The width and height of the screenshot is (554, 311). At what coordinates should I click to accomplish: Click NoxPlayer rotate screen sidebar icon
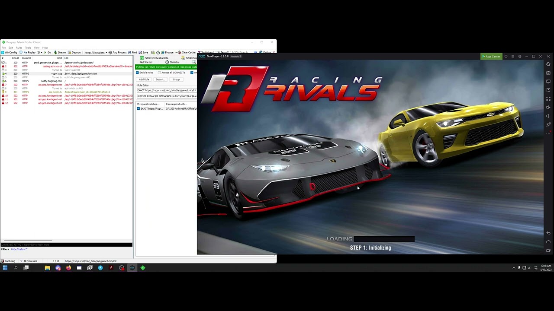pyautogui.click(x=548, y=64)
